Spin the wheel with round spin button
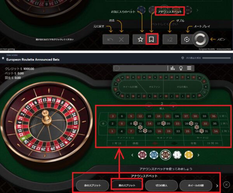Viewport: 233px width, 193px height. click(200, 39)
